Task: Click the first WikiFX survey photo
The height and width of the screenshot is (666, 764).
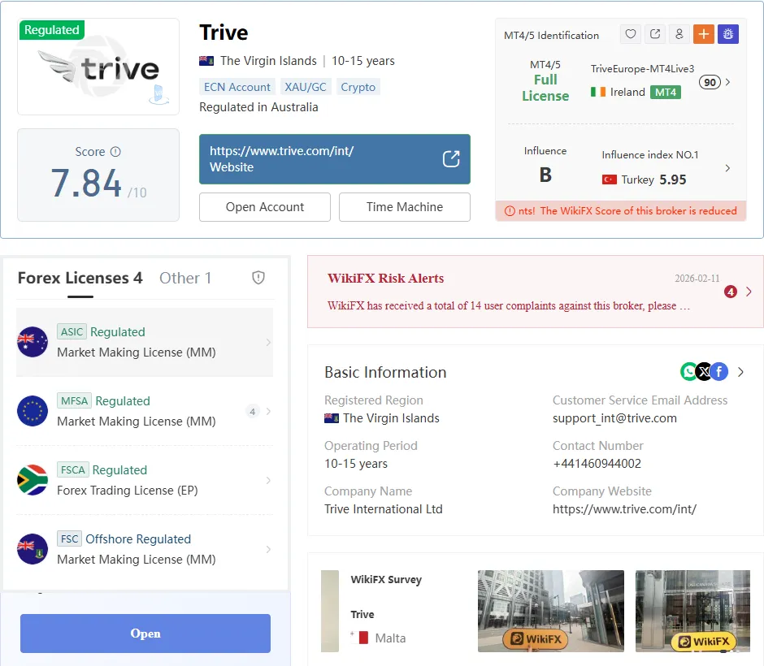Action: coord(550,611)
